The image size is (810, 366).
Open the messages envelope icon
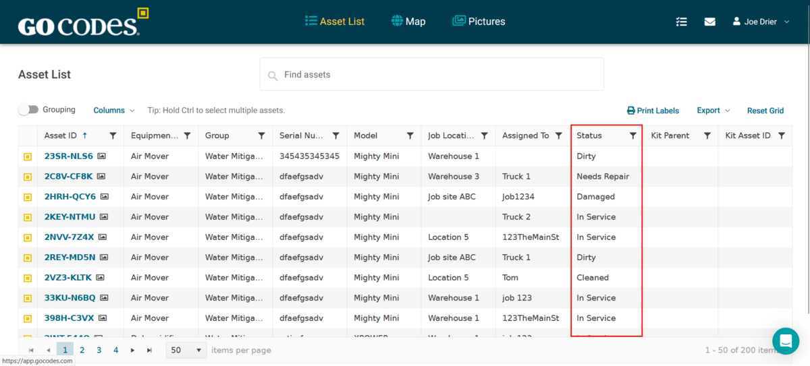coord(709,22)
